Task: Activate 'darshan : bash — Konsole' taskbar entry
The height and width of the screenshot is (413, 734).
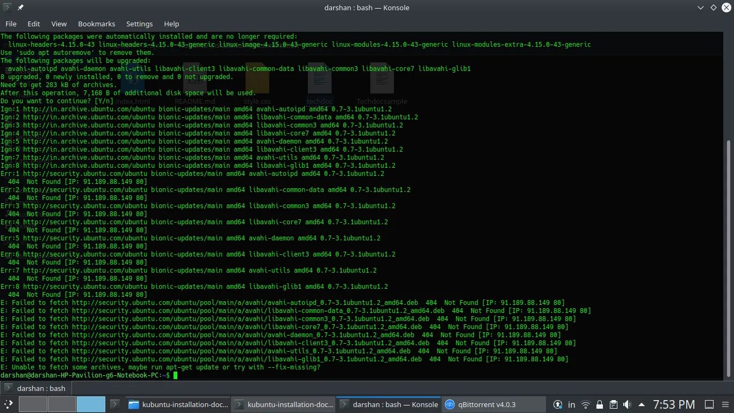Action: click(x=388, y=404)
